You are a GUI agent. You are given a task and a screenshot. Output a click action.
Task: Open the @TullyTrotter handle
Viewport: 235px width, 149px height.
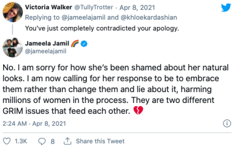click(94, 7)
